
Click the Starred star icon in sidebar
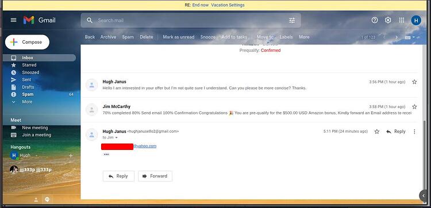[x=13, y=65]
